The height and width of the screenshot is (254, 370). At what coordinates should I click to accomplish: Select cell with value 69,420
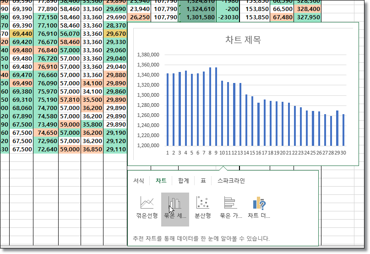tap(21, 42)
